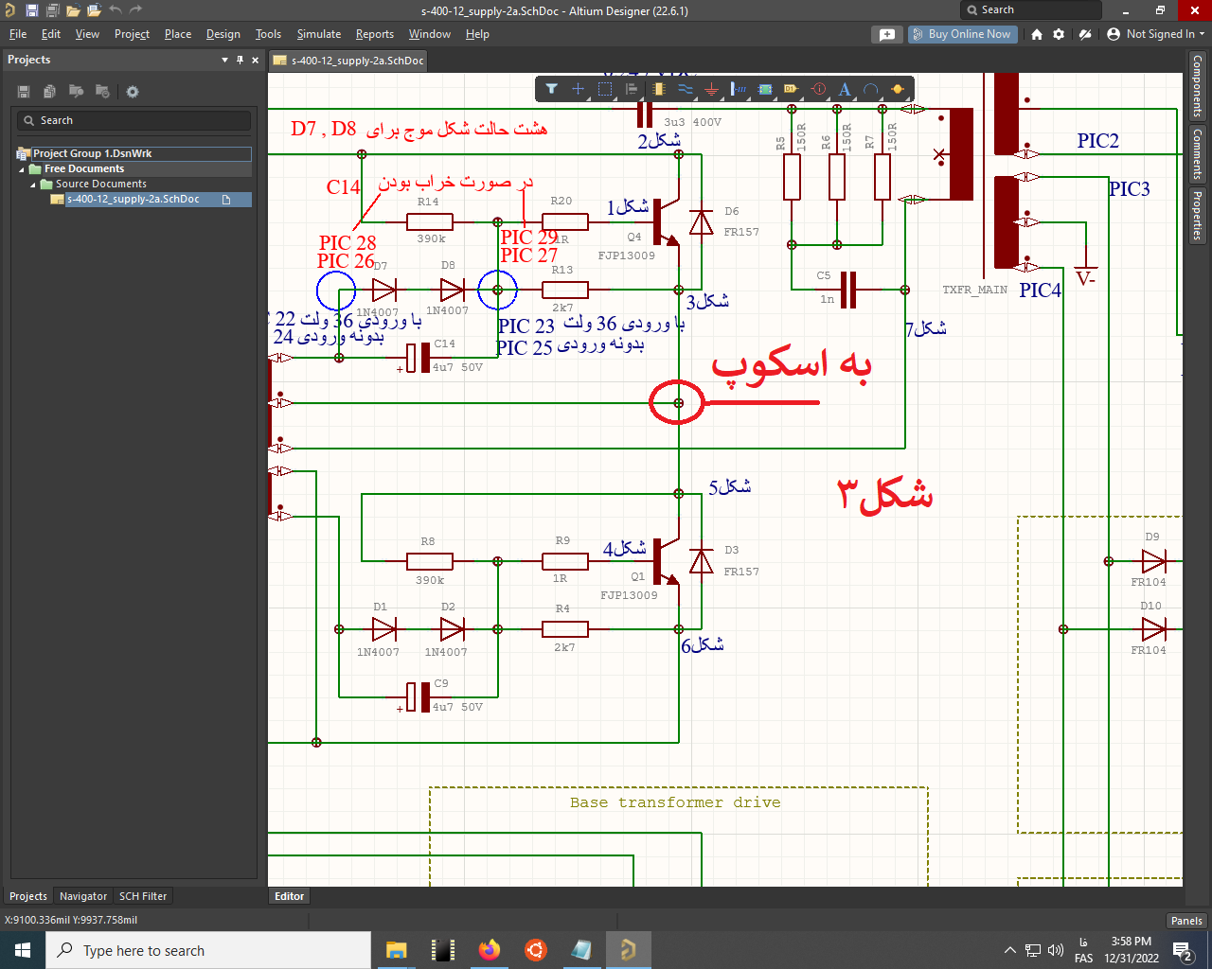This screenshot has height=969, width=1212.
Task: Open Firefox from the taskbar
Action: pos(489,950)
